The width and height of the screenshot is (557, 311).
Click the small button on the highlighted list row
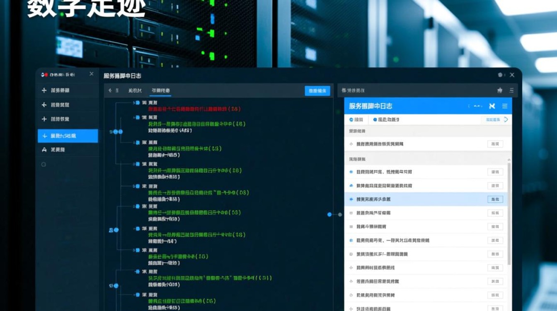pyautogui.click(x=495, y=199)
